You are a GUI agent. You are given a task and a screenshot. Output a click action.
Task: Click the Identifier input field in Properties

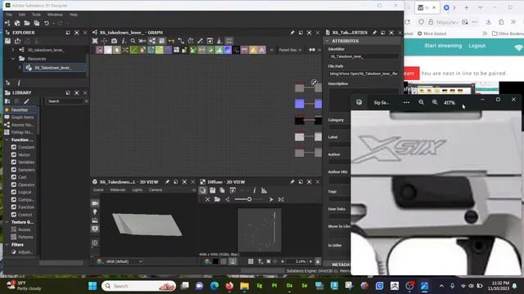pyautogui.click(x=364, y=56)
